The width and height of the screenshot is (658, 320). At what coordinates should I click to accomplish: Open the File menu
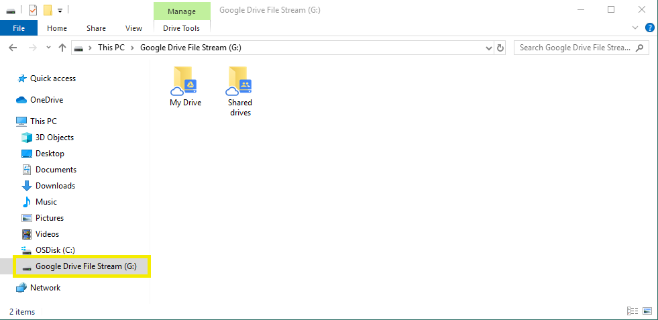(19, 28)
